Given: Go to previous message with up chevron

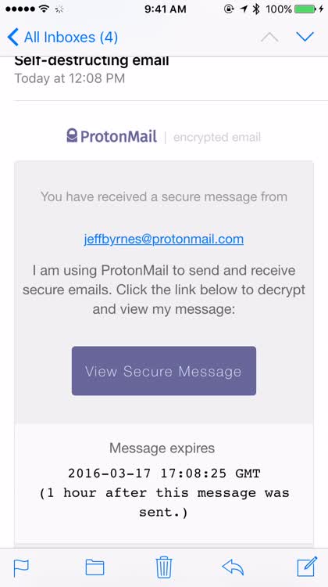Looking at the screenshot, I should (269, 37).
